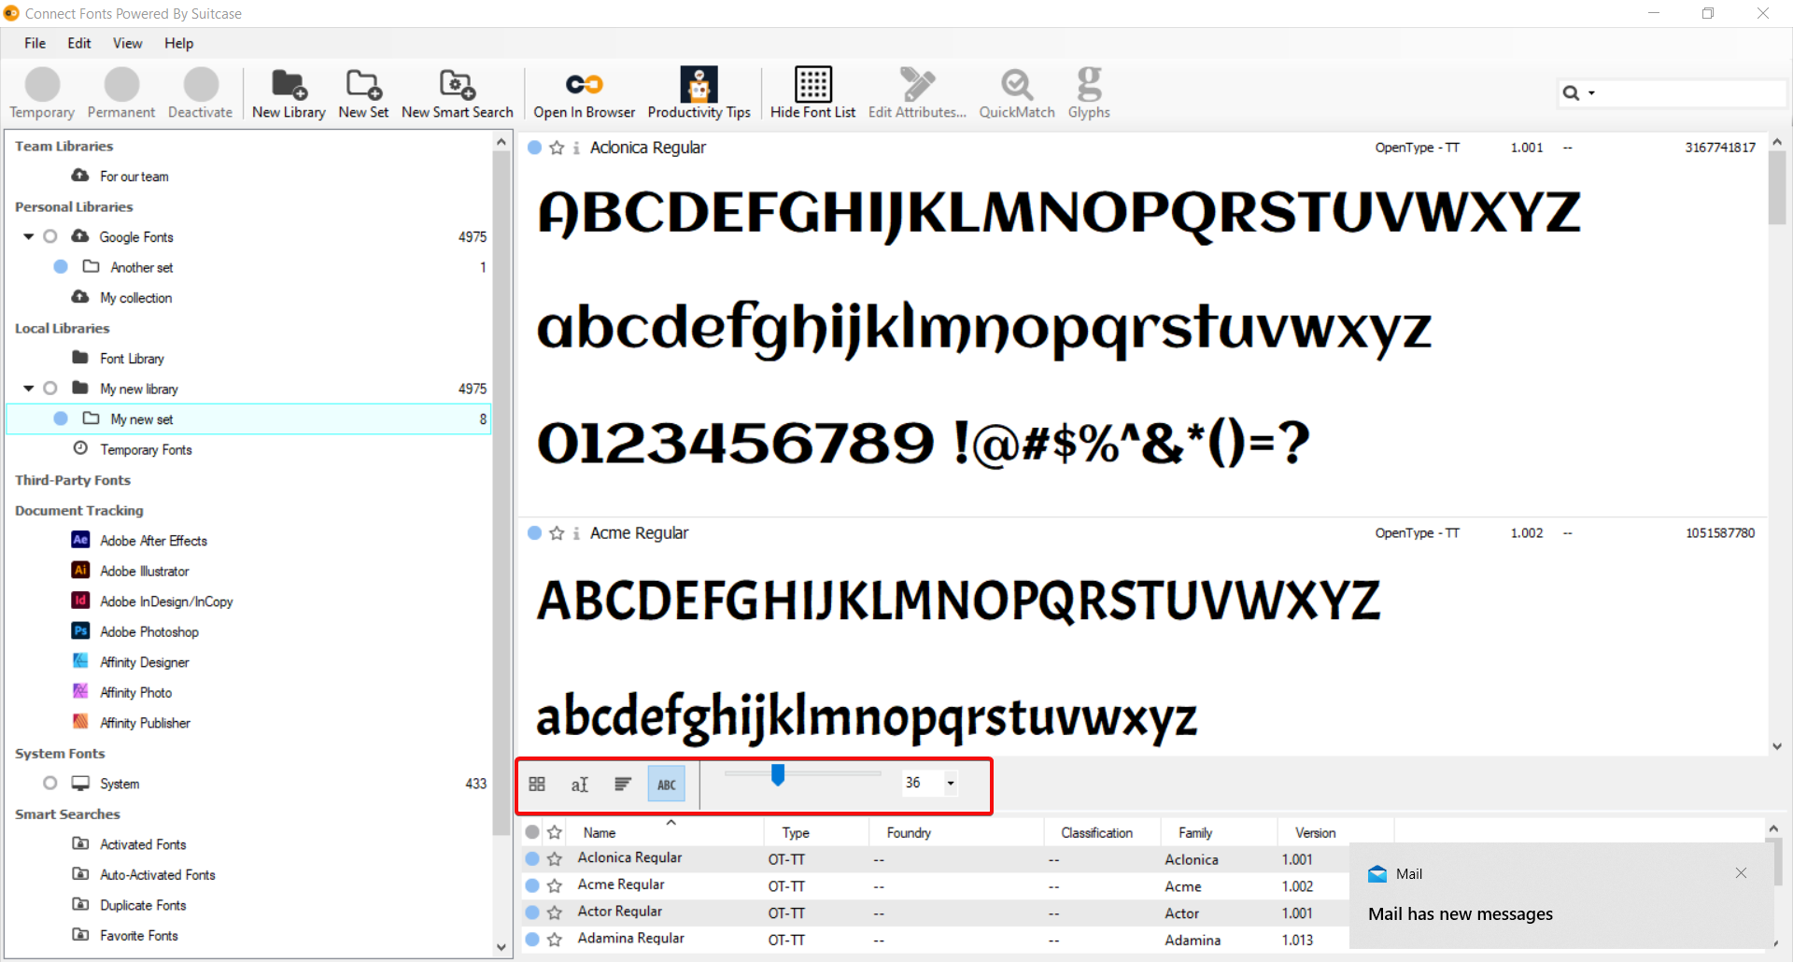The image size is (1793, 962).
Task: Open Activated Fonts smart search
Action: 143,843
